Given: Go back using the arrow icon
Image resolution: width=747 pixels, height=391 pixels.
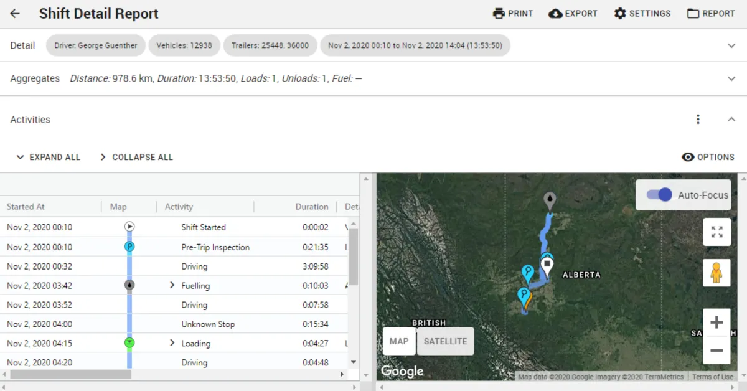Looking at the screenshot, I should point(15,14).
